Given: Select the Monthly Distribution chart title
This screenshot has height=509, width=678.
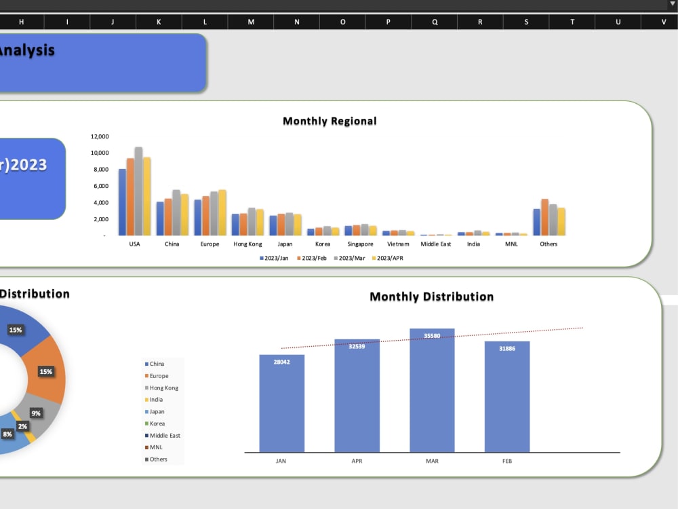Looking at the screenshot, I should pyautogui.click(x=431, y=297).
